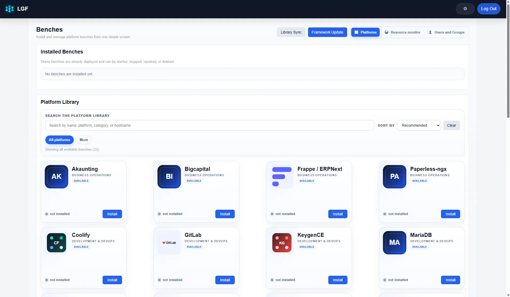Install the Bigcapital bench
The image size is (510, 297).
(225, 214)
